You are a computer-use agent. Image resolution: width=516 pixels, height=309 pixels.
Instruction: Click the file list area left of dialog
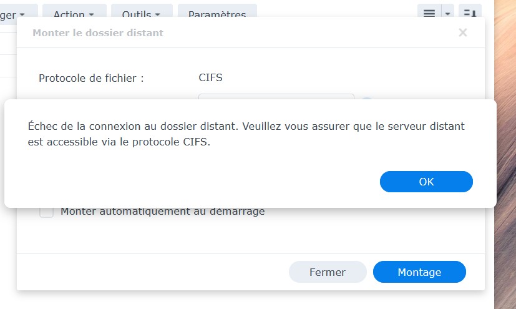[x=7, y=62]
